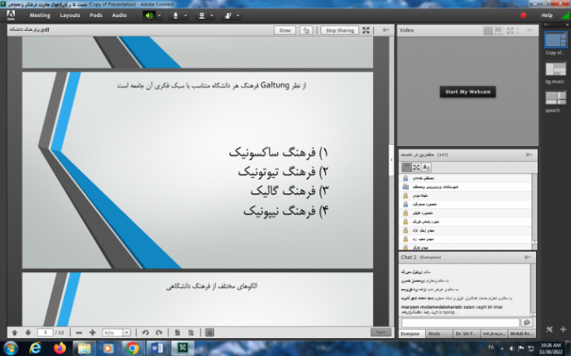Image resolution: width=571 pixels, height=356 pixels.
Task: Click the send chat message icon
Action: tap(526, 322)
